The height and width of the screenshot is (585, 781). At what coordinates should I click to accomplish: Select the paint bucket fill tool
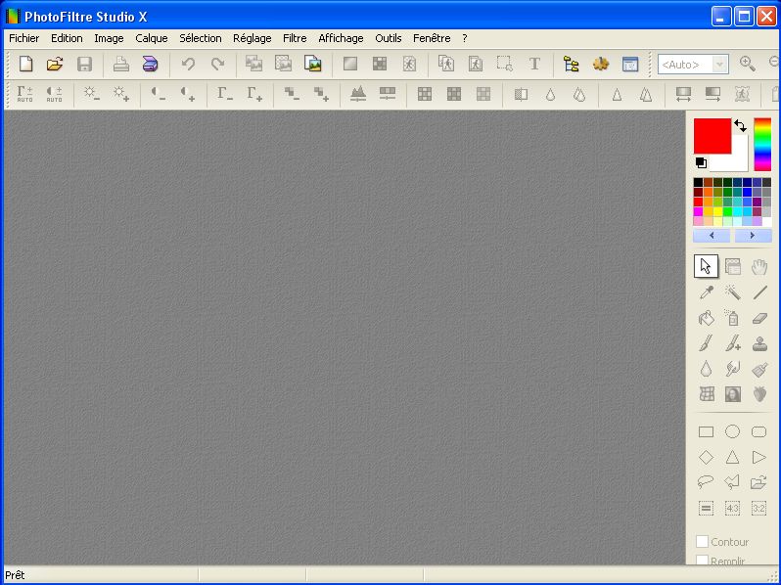pos(706,318)
